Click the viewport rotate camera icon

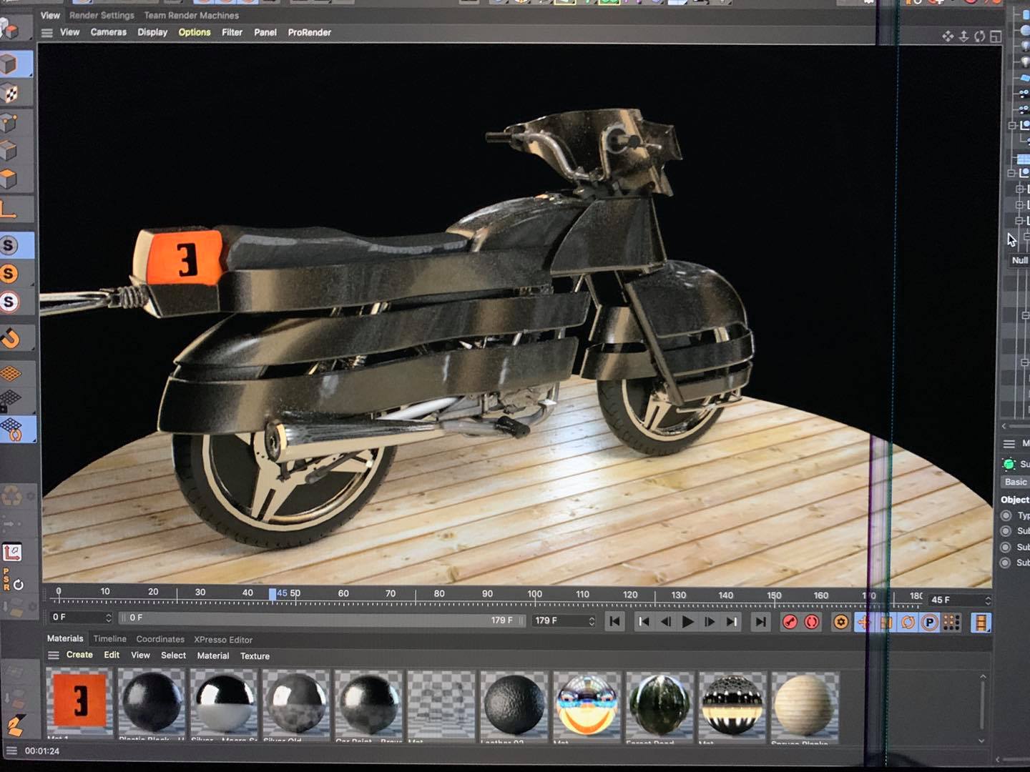[x=979, y=36]
